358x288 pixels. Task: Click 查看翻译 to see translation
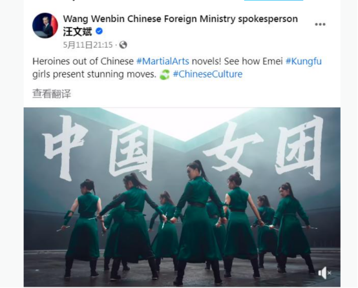[52, 94]
